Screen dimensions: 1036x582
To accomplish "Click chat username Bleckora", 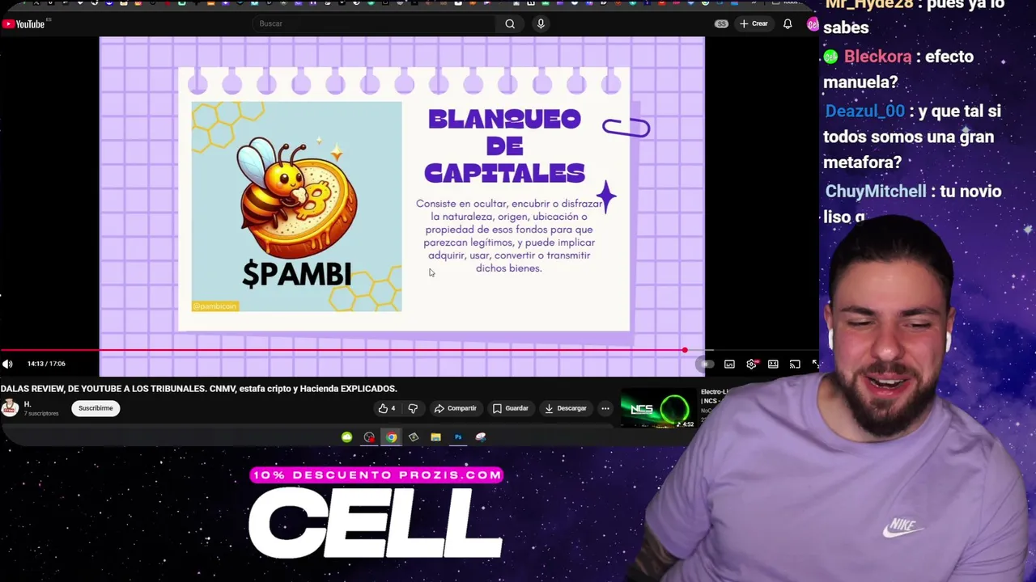I will pos(877,57).
